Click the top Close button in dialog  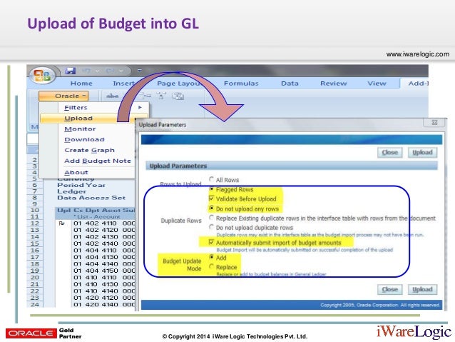coord(389,153)
